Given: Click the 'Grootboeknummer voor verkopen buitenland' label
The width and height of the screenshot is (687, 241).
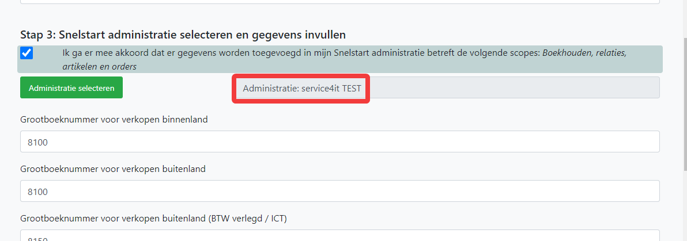Looking at the screenshot, I should (x=113, y=169).
